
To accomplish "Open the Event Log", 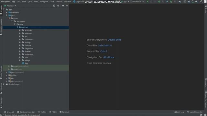I will point(179,112).
